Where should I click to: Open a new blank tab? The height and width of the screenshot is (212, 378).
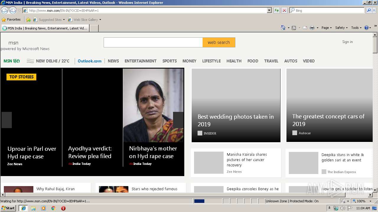[x=94, y=28]
